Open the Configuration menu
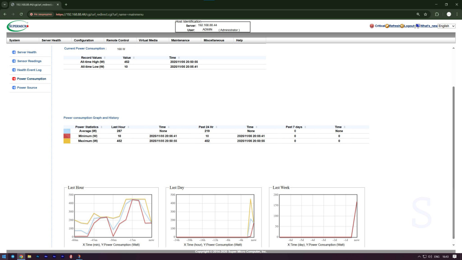 coord(83,40)
